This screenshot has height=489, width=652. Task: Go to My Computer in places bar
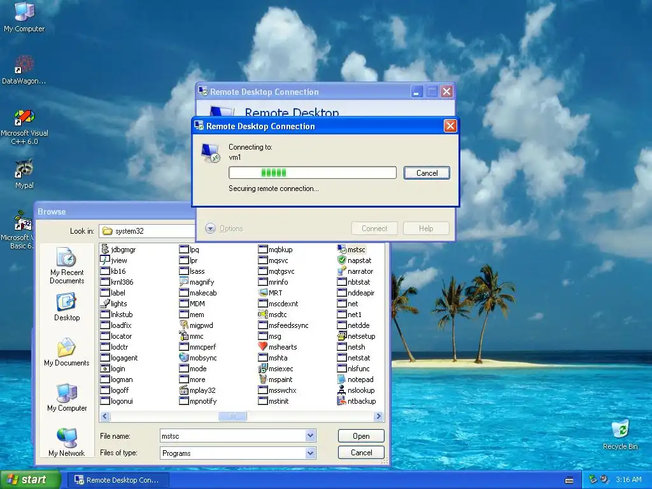point(66,397)
